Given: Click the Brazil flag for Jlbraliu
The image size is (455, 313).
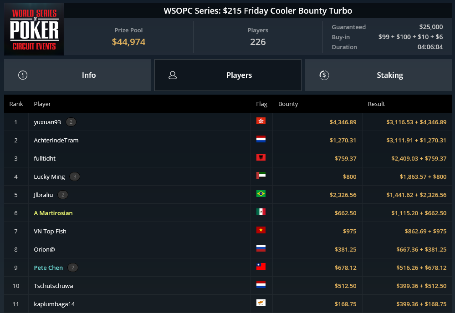Looking at the screenshot, I should tap(261, 194).
